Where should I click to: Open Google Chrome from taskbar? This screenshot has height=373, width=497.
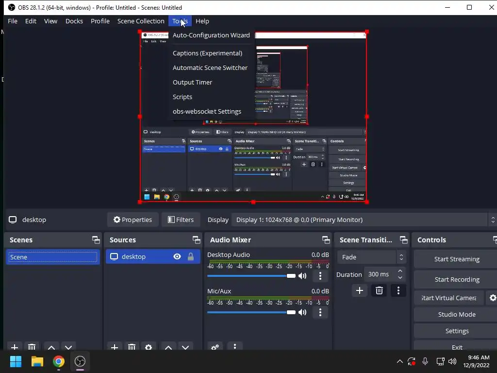coord(59,361)
